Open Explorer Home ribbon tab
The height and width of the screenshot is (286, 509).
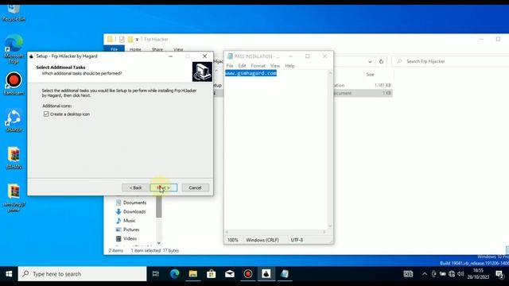coord(135,49)
